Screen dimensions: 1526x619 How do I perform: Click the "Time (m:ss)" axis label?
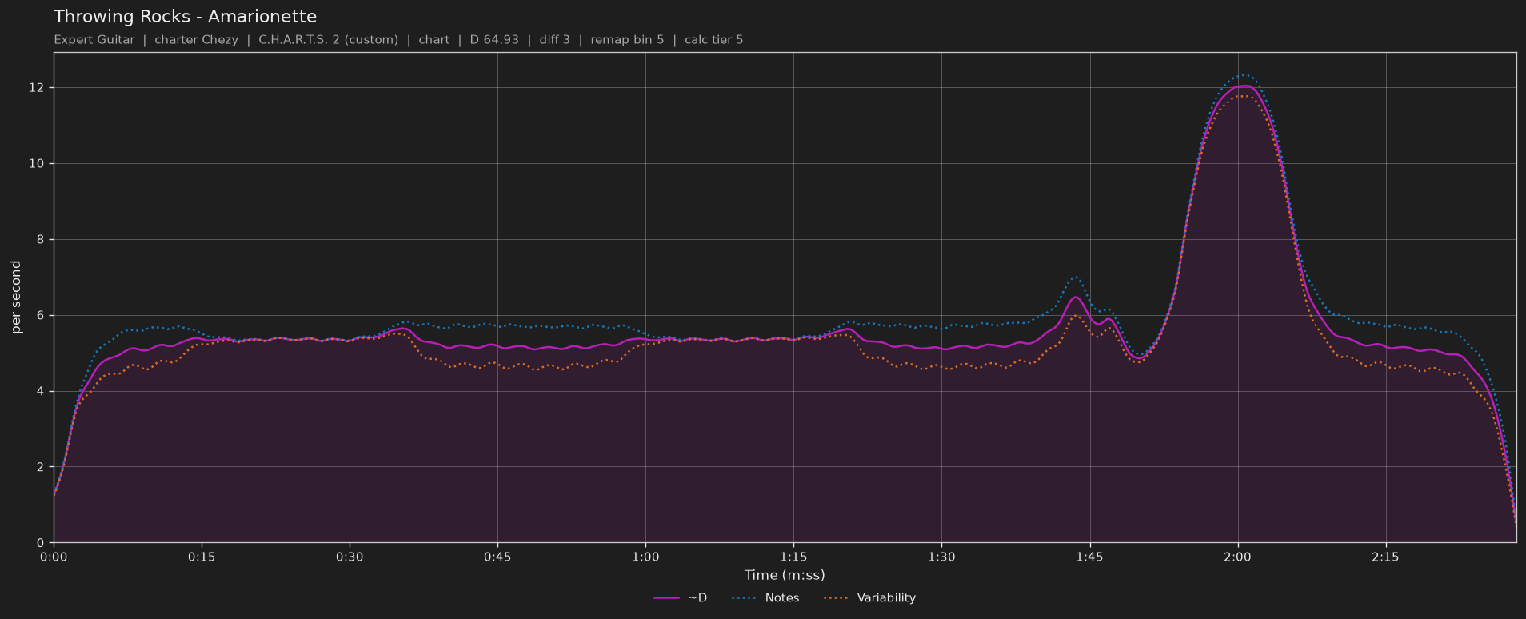785,574
